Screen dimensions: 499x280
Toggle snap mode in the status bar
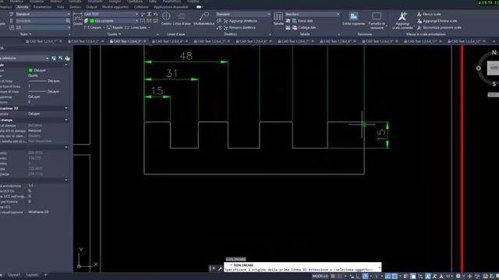[x=340, y=277]
